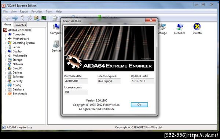
Task: Expand the Multimedia tree node arrow
Action: 5,56
